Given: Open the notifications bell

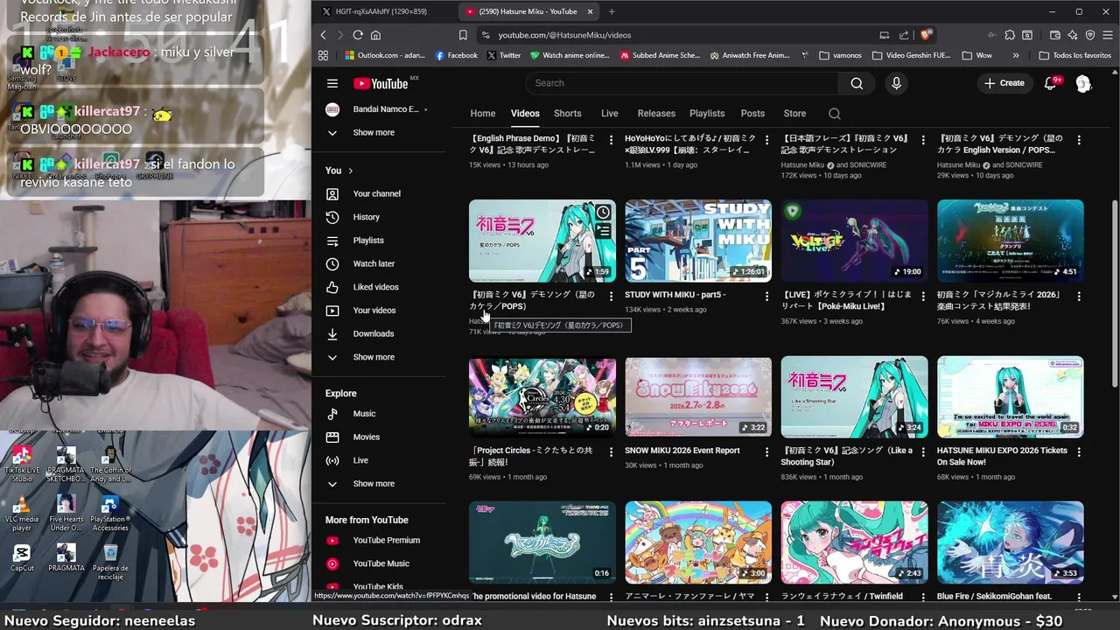Looking at the screenshot, I should point(1051,83).
